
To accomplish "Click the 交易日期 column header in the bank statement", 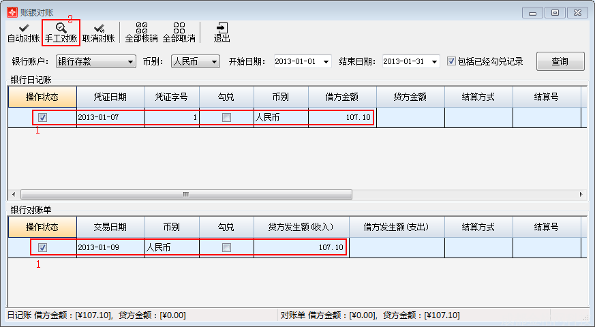I will [x=110, y=227].
